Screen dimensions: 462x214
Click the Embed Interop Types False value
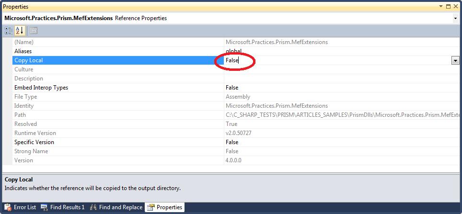click(x=232, y=88)
